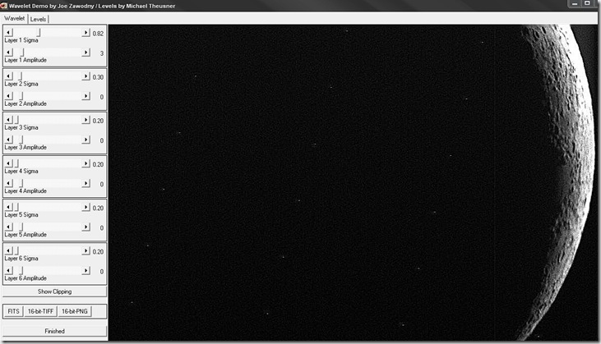The image size is (601, 344).
Task: Decrease Layer 5 Amplitude with left arrow
Action: (x=8, y=227)
